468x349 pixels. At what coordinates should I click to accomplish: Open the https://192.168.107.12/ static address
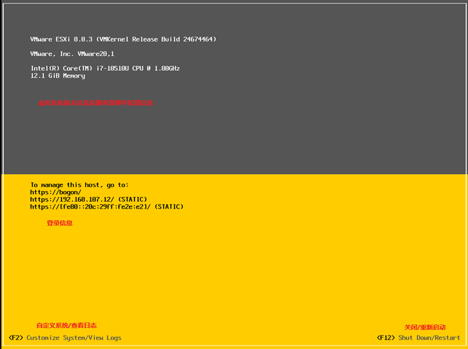click(x=89, y=199)
